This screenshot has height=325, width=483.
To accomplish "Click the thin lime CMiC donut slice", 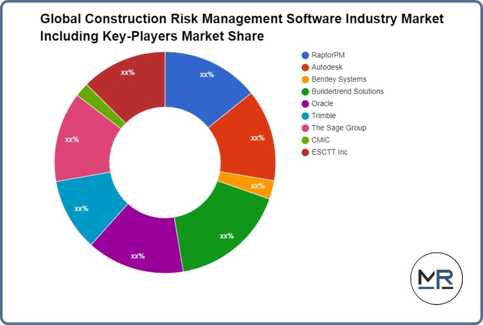I will [x=102, y=106].
